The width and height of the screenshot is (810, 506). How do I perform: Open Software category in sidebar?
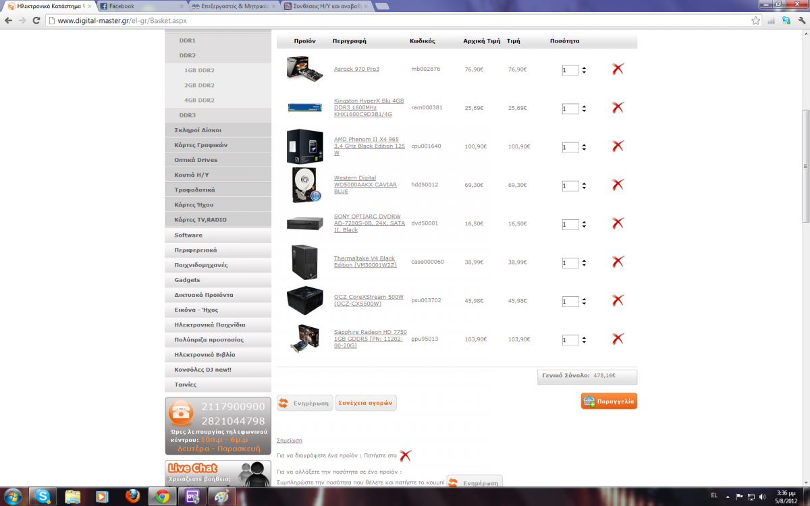(218, 235)
